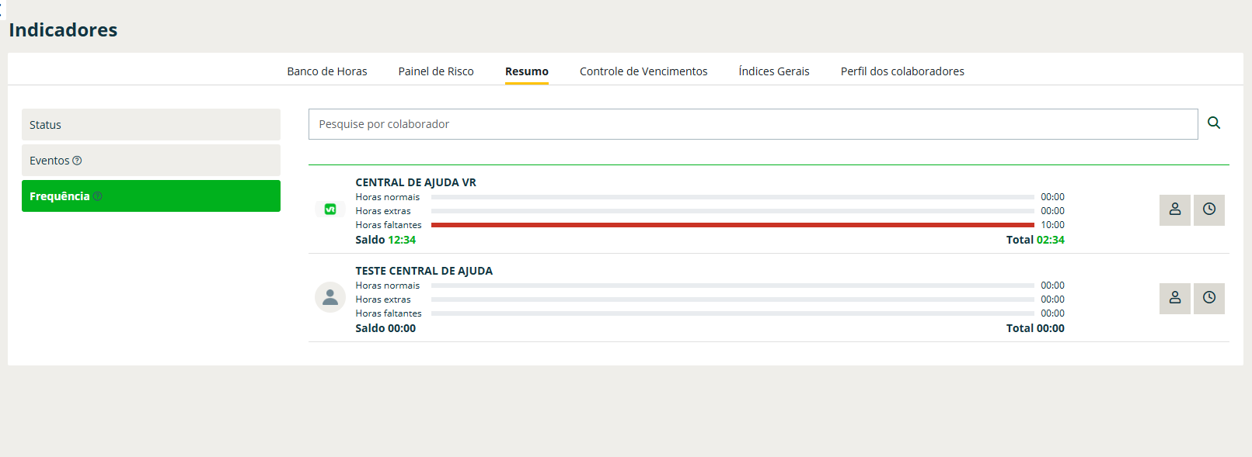The height and width of the screenshot is (457, 1252).
Task: Open the Índices Gerais tab
Action: point(774,71)
